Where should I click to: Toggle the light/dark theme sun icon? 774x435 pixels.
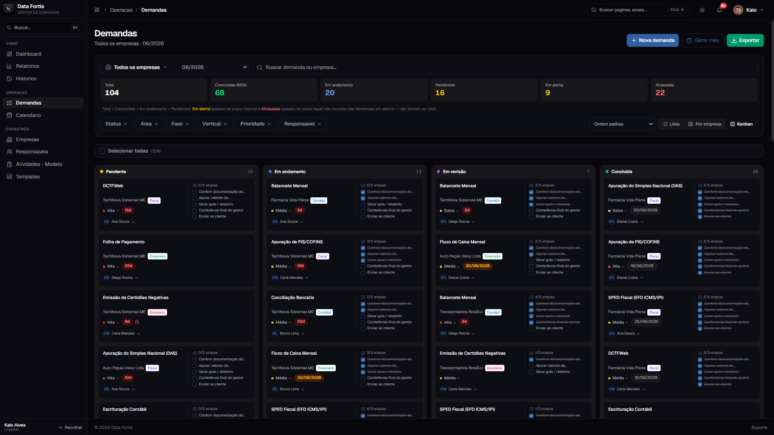point(702,10)
